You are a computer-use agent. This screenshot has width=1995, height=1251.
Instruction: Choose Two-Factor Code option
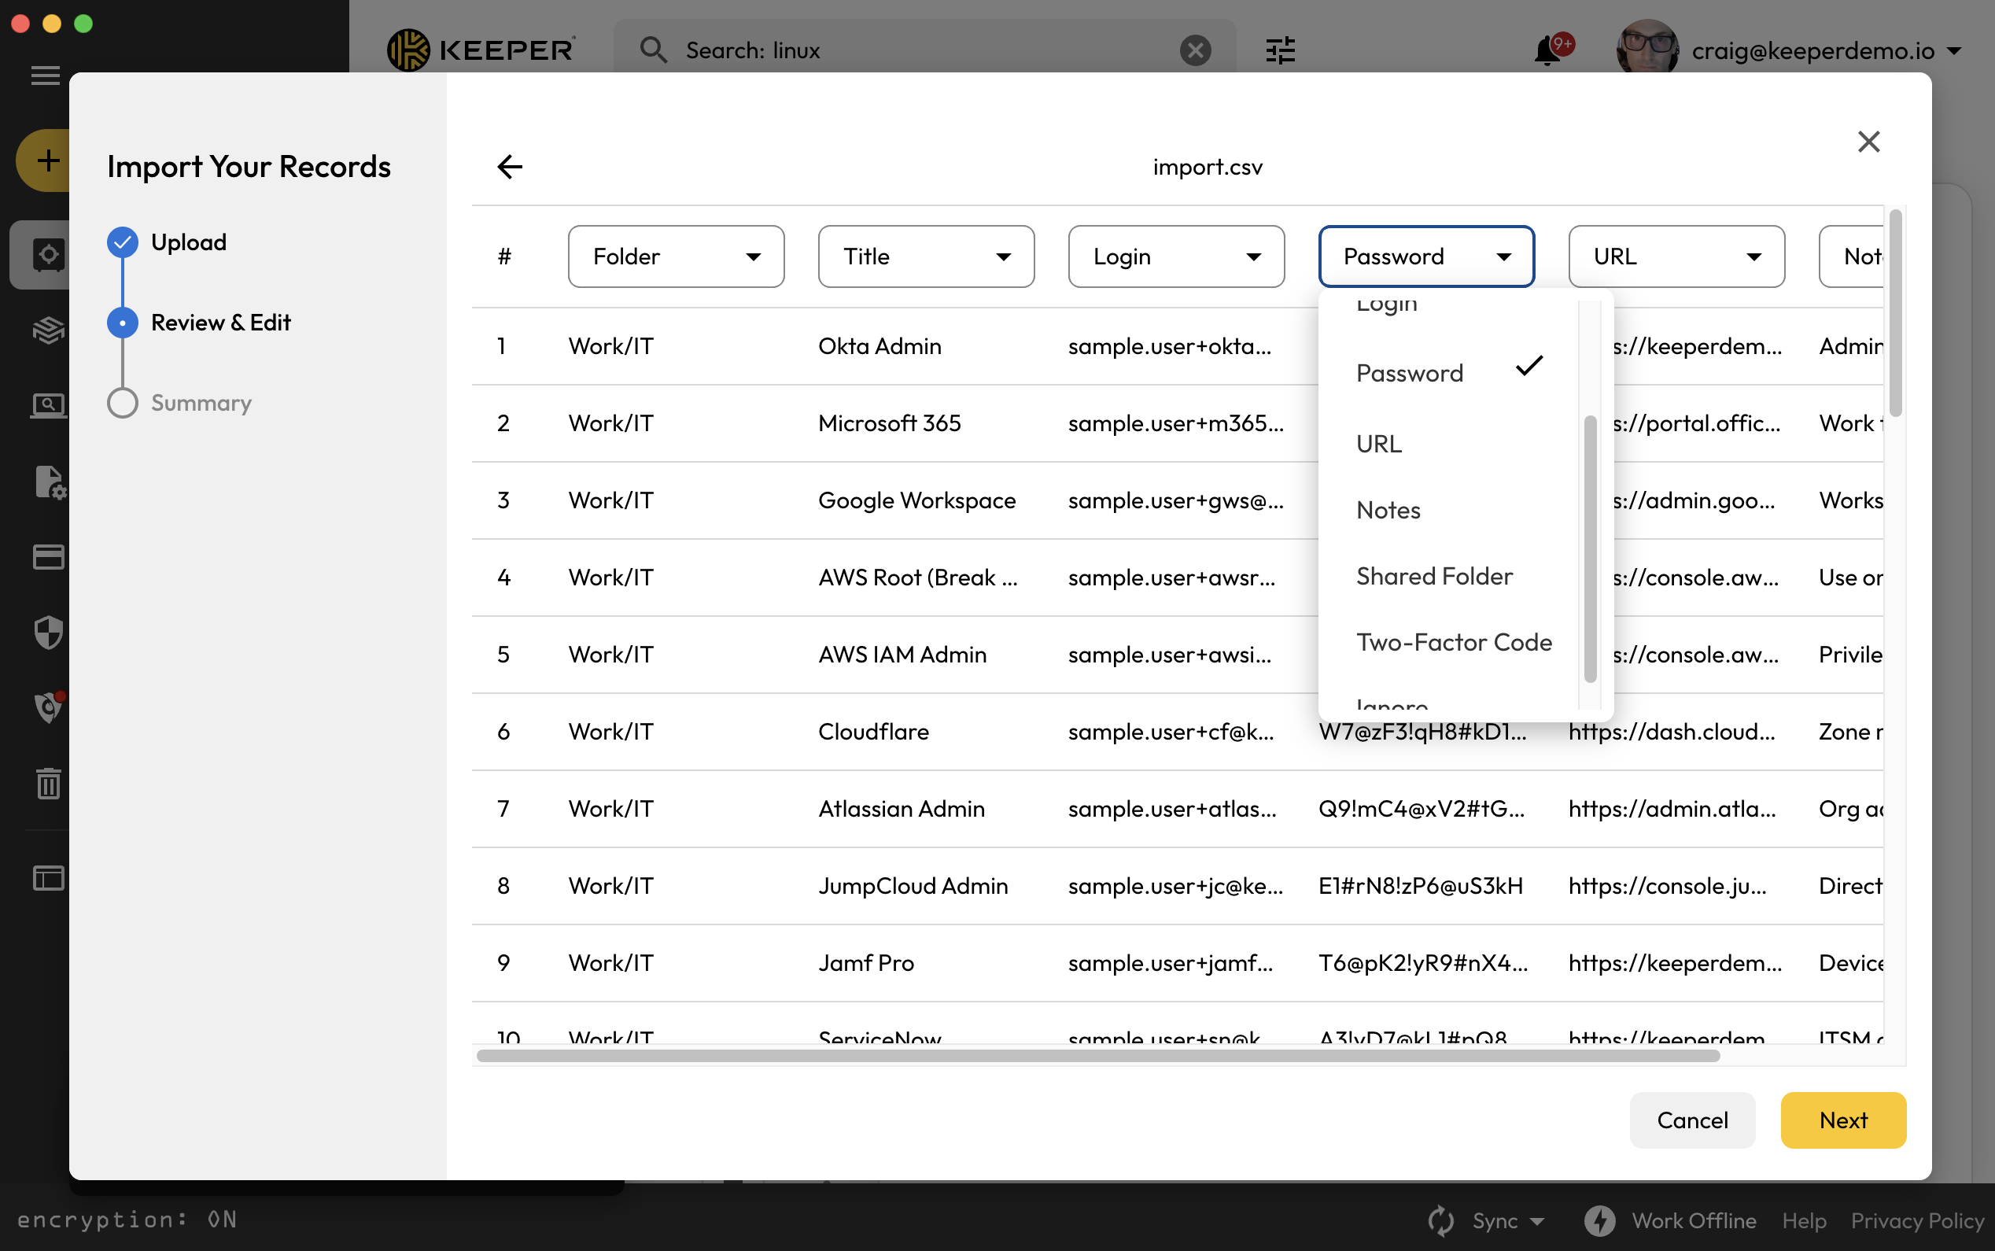tap(1453, 642)
